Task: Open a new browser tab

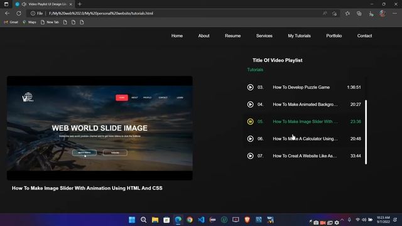Action: click(x=80, y=4)
